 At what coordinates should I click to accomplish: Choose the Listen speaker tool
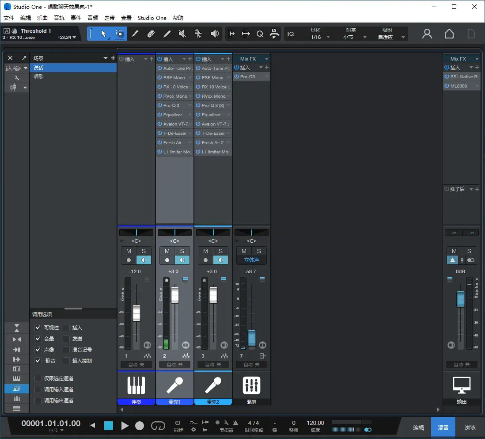point(214,34)
